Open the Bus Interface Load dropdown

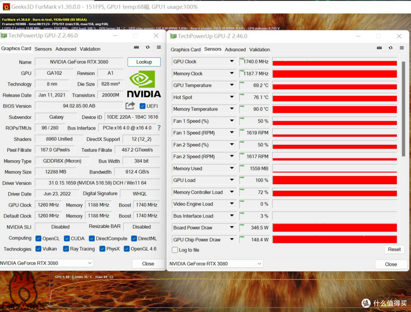click(232, 216)
